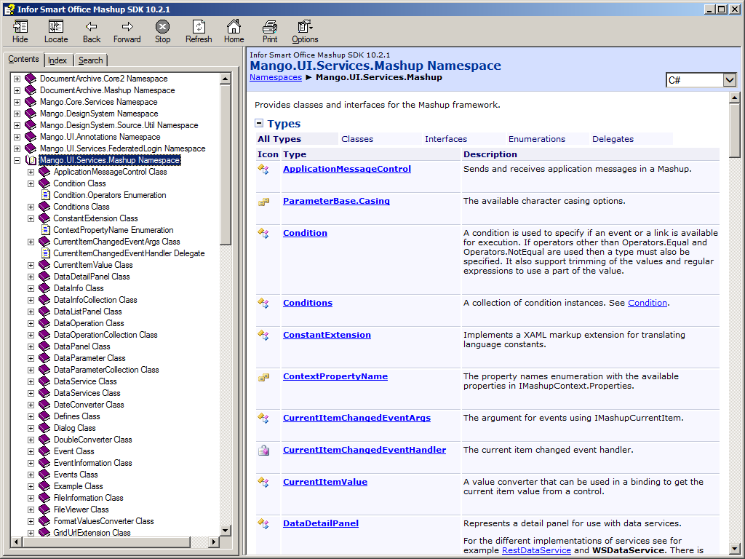The width and height of the screenshot is (745, 559).
Task: Open the C# language dropdown
Action: click(x=730, y=80)
